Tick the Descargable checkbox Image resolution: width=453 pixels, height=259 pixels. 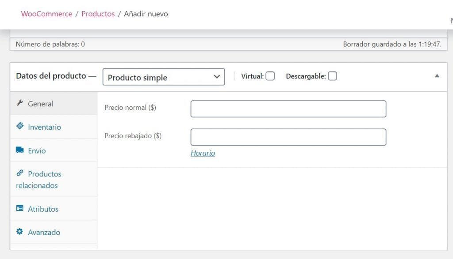[332, 76]
